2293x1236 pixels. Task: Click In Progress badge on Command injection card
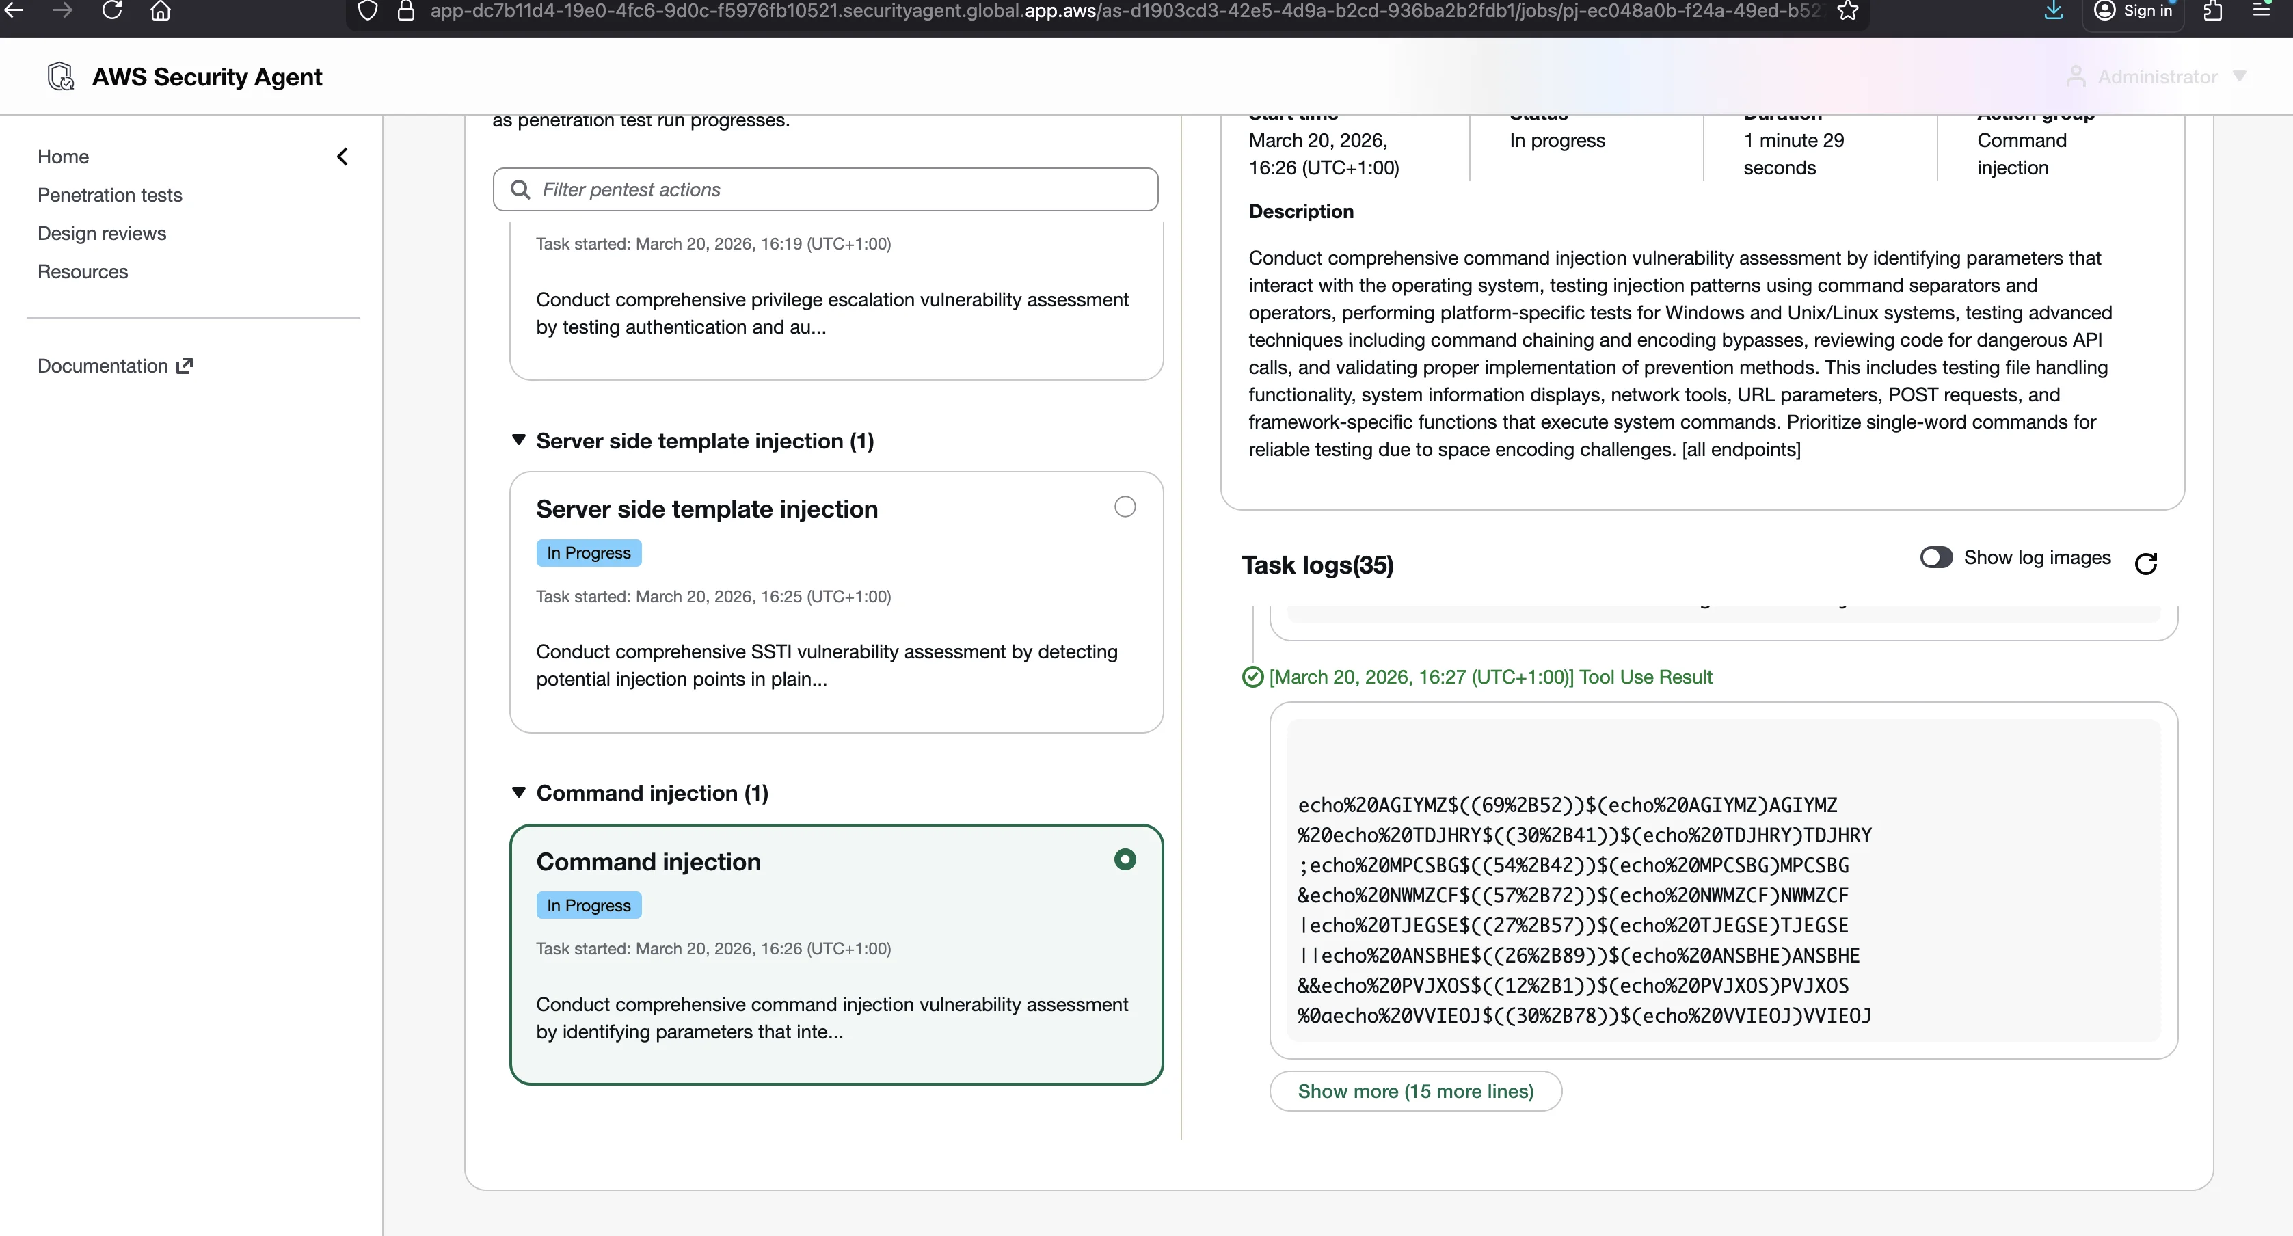pyautogui.click(x=589, y=905)
